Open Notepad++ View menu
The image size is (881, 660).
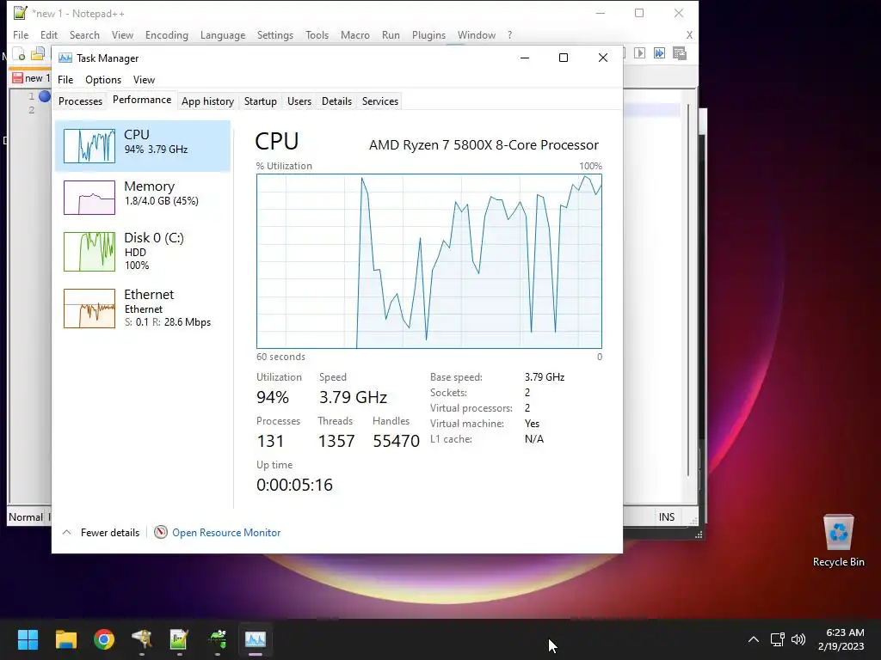122,34
